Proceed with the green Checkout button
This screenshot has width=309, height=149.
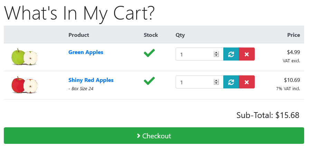[154, 136]
